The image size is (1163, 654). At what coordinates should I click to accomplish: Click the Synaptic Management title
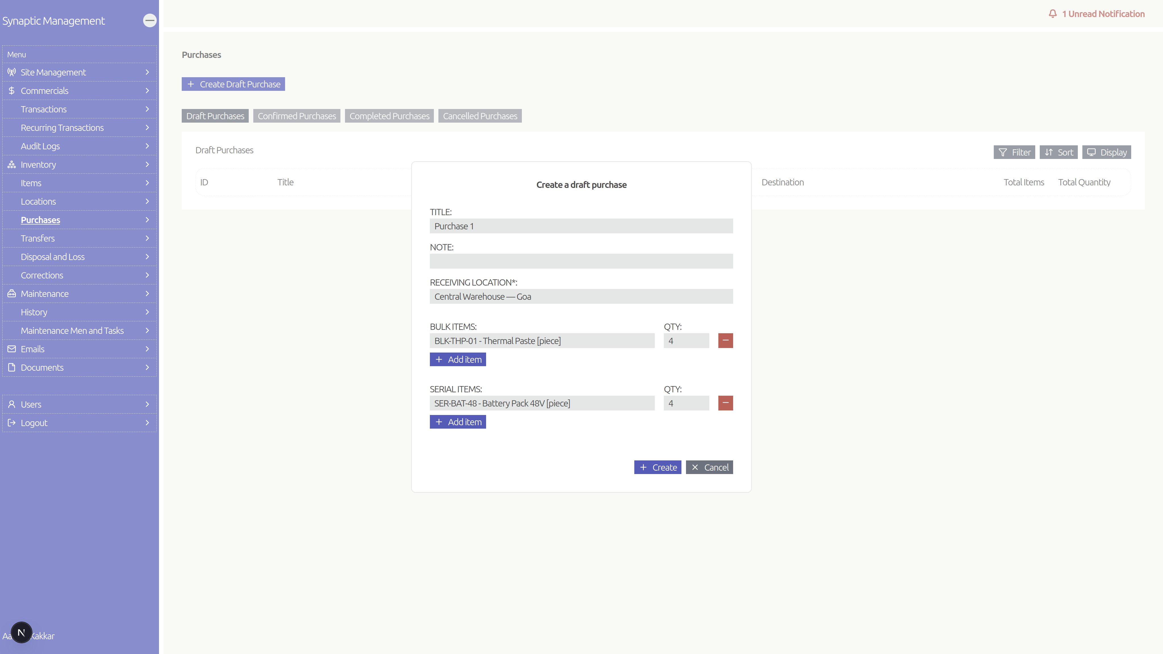(x=53, y=21)
